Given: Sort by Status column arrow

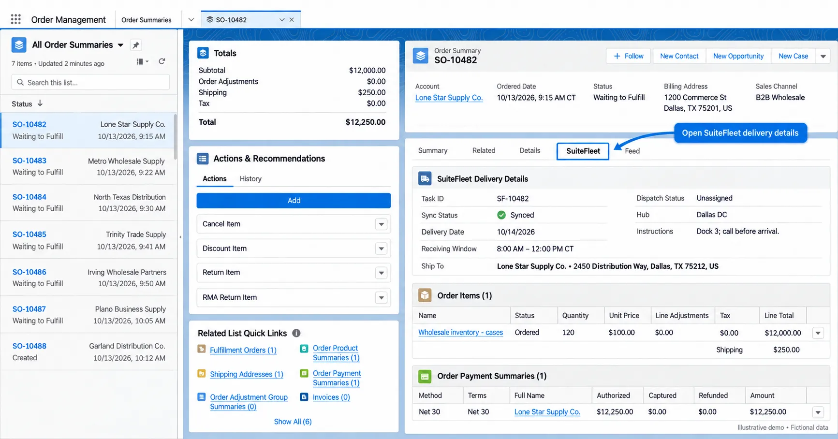Looking at the screenshot, I should [x=40, y=103].
